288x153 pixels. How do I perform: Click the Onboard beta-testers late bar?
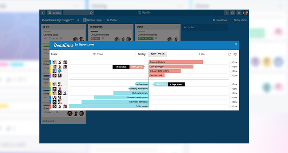coord(165,71)
